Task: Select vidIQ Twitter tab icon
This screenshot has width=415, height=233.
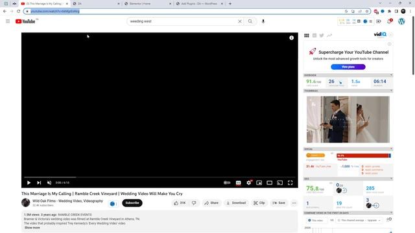Action: pyautogui.click(x=322, y=36)
